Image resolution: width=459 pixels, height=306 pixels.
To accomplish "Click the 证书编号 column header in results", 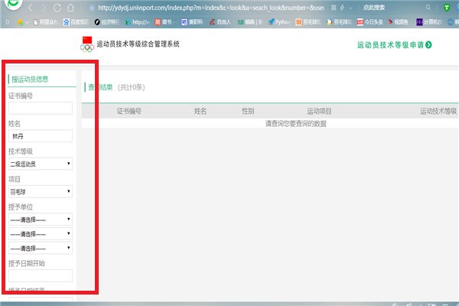I will coord(129,111).
